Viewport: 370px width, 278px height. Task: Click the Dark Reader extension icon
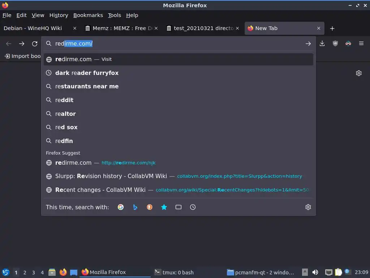pos(348,43)
